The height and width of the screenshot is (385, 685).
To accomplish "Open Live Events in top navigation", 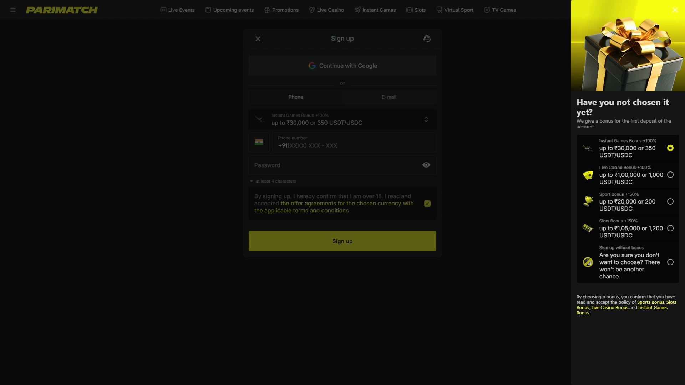I will pos(177,10).
